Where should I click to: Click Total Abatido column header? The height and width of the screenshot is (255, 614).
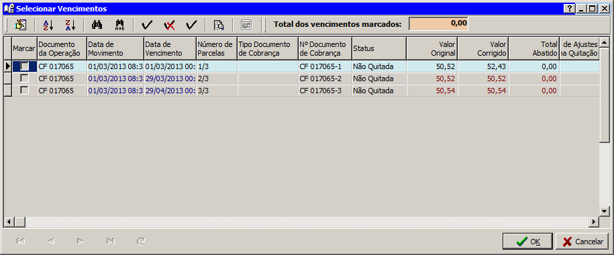click(534, 48)
